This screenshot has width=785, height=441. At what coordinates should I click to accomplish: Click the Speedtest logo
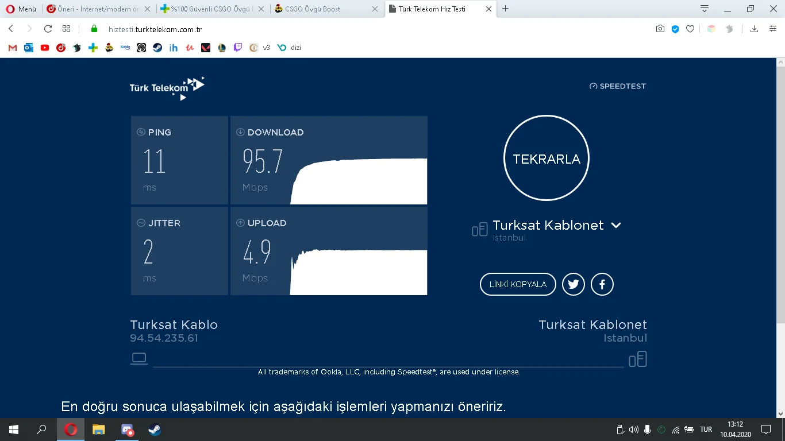tap(617, 86)
